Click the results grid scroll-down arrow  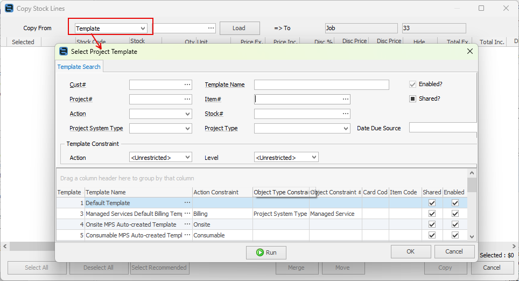[472, 237]
